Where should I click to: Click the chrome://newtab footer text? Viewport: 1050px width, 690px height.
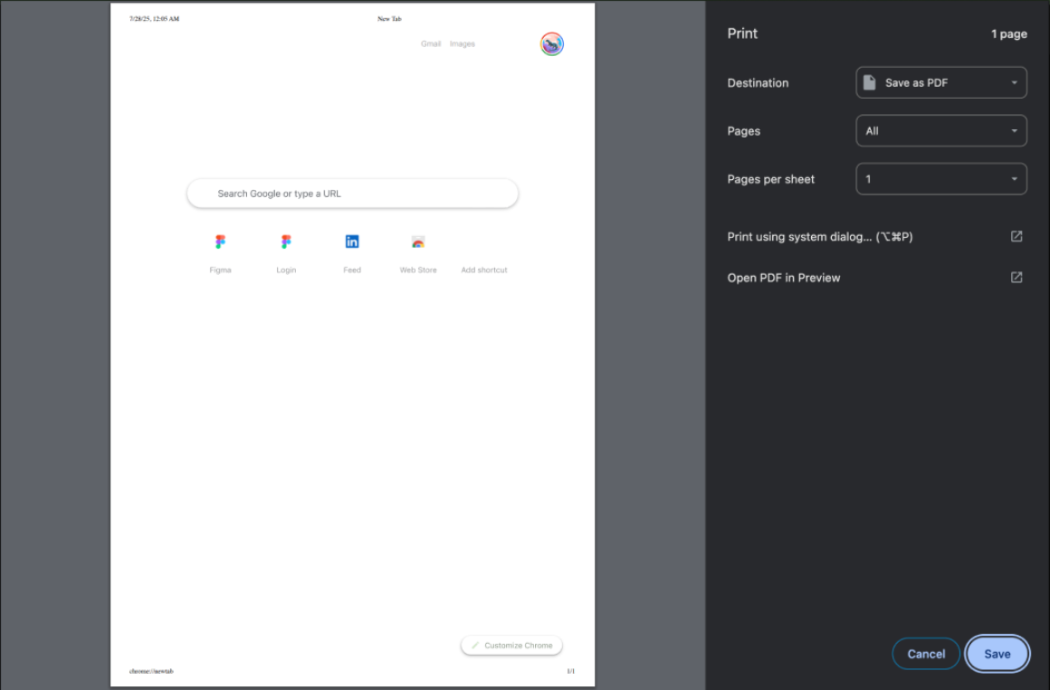pos(151,671)
